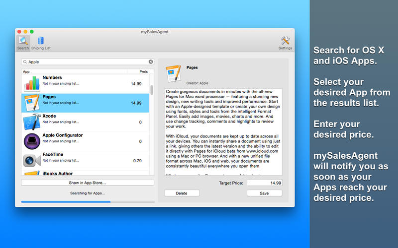This screenshot has width=398, height=248.
Task: Click the results list scrollbar
Action: coord(152,90)
